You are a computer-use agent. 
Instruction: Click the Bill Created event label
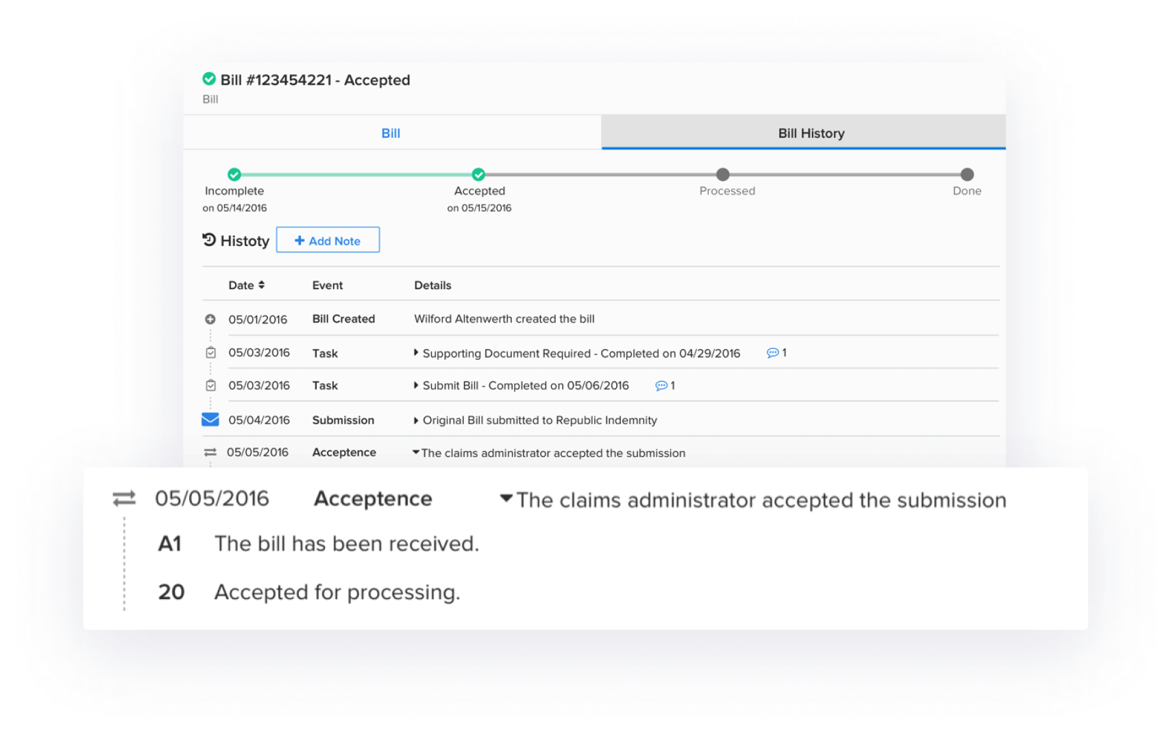tap(343, 319)
